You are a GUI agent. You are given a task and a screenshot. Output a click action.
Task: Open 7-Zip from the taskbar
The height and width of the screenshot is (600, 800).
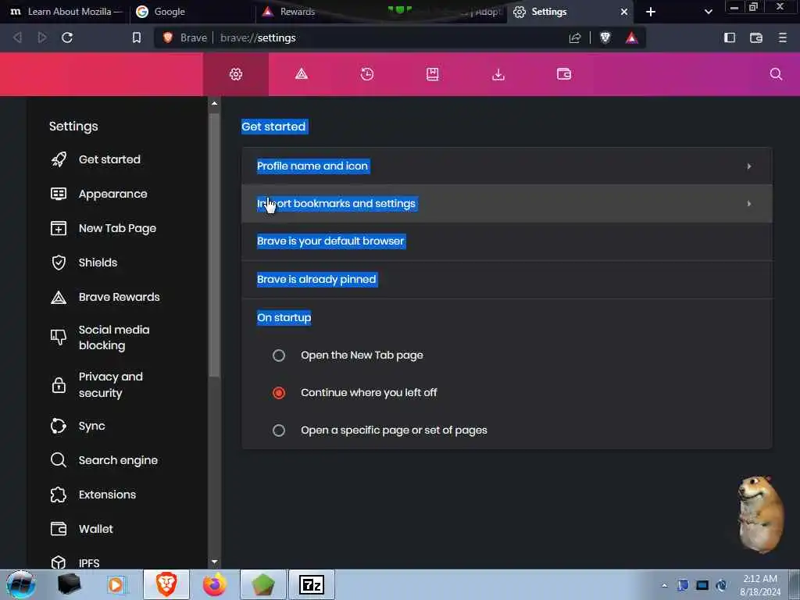(x=312, y=584)
